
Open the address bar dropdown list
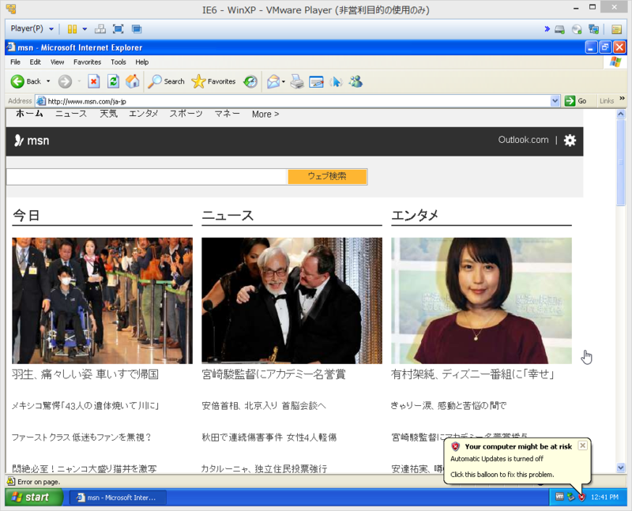(555, 101)
